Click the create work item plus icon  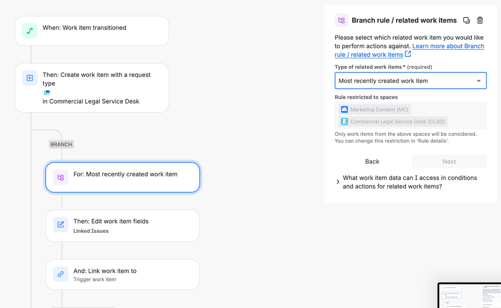point(30,78)
